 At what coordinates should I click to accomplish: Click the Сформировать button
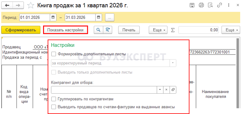(x=21, y=30)
